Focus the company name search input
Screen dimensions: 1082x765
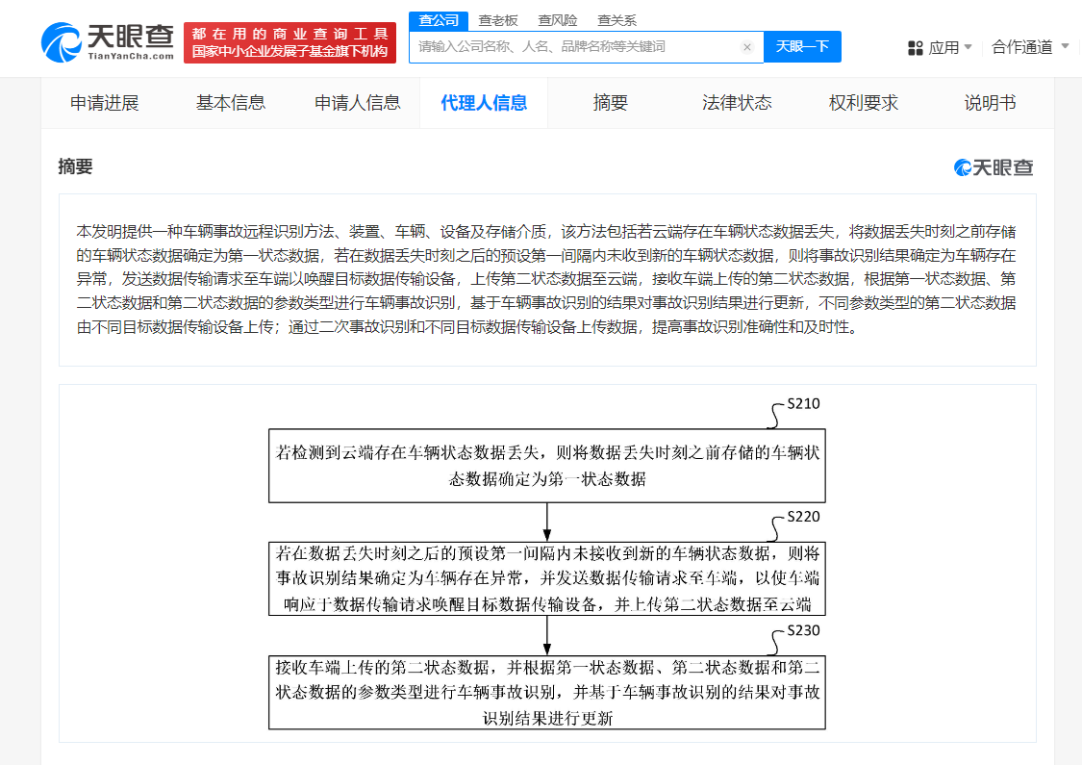pyautogui.click(x=577, y=46)
